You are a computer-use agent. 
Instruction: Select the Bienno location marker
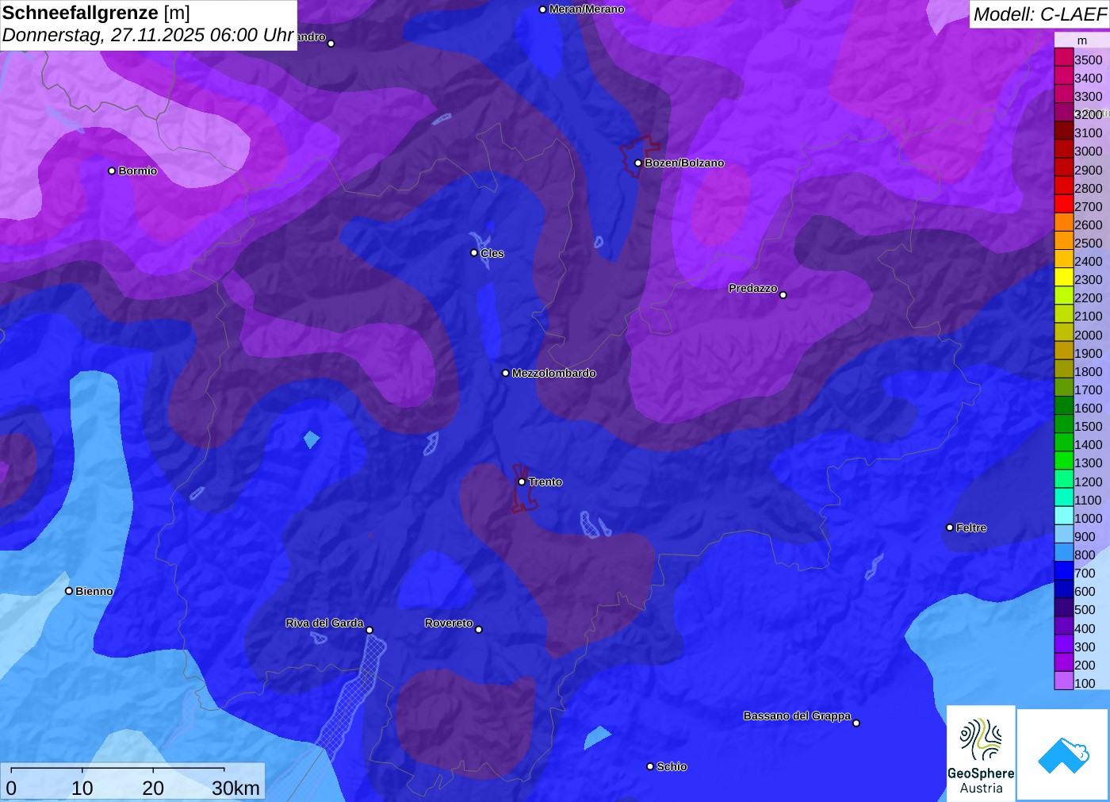point(69,591)
